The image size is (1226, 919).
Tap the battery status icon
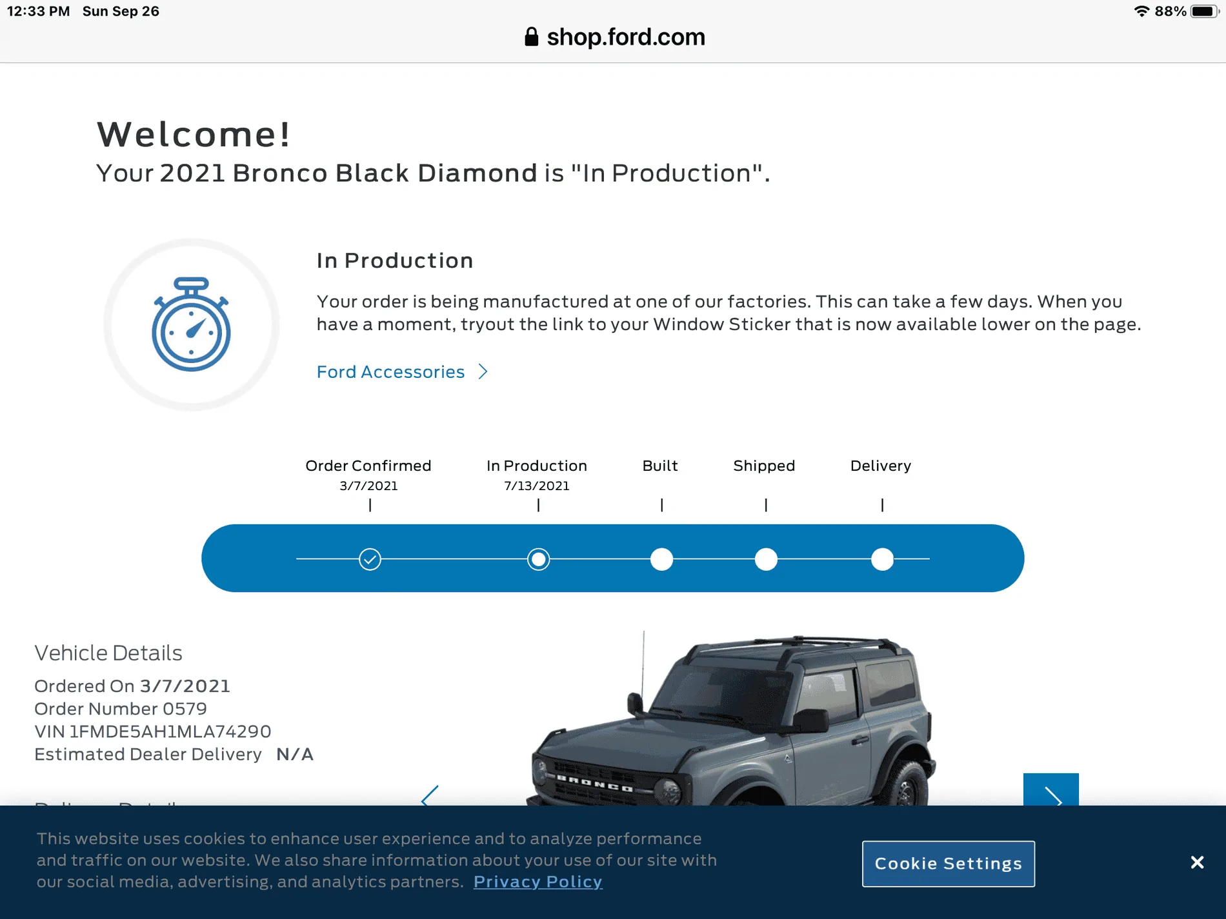[x=1204, y=11]
